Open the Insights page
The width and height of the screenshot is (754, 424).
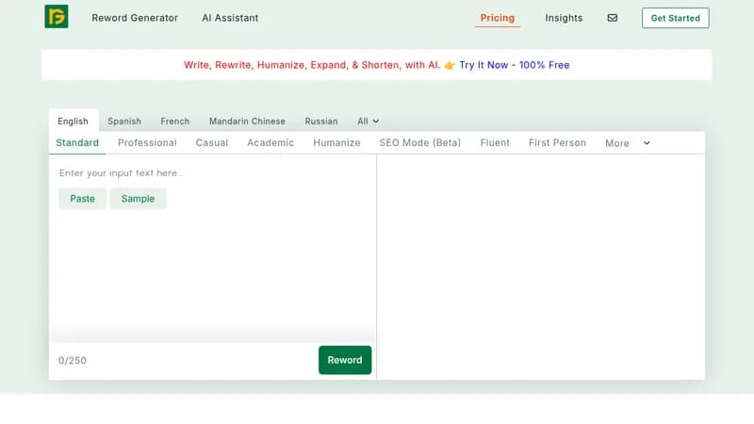564,18
